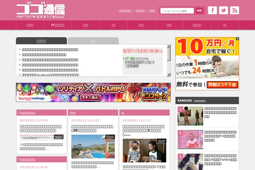
Task: Click the ゴゴ通信 Afternoon News logo
Action: click(x=41, y=11)
